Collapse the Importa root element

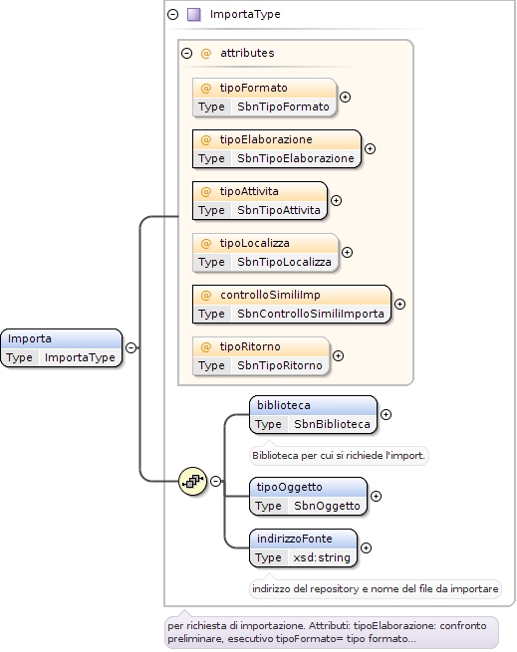(x=131, y=347)
